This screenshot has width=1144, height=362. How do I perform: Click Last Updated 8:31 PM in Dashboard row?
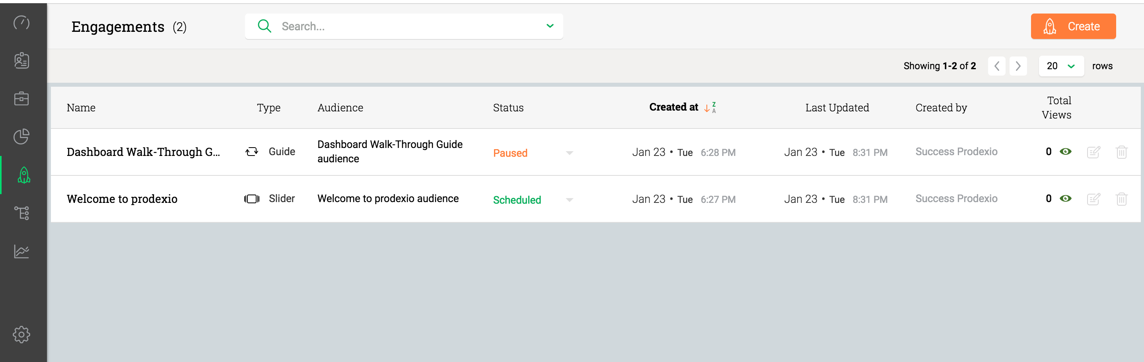pyautogui.click(x=870, y=152)
